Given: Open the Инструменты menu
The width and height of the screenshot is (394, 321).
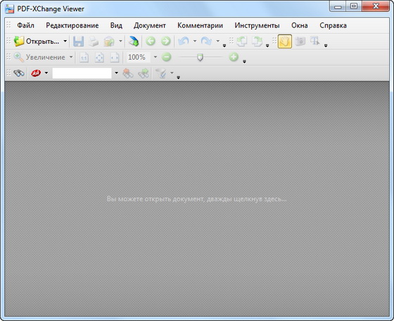Looking at the screenshot, I should tap(257, 25).
